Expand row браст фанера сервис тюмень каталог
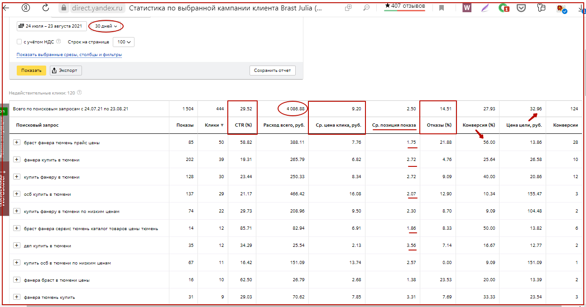This screenshot has width=586, height=307. [x=17, y=228]
